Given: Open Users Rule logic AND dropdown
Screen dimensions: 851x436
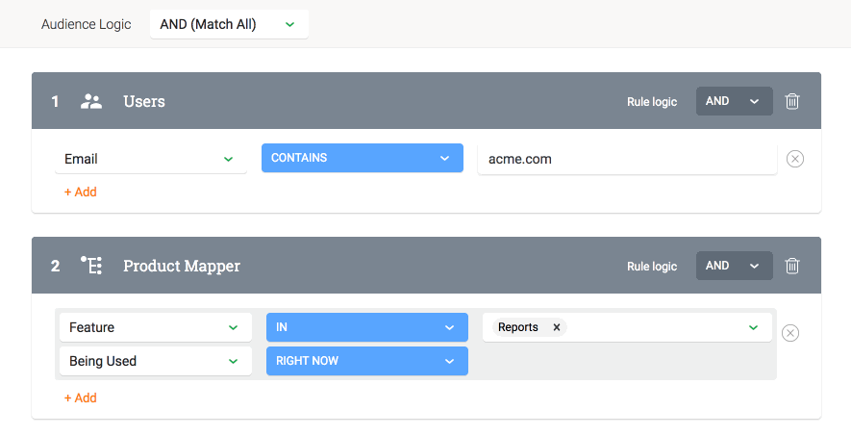Looking at the screenshot, I should tap(735, 101).
